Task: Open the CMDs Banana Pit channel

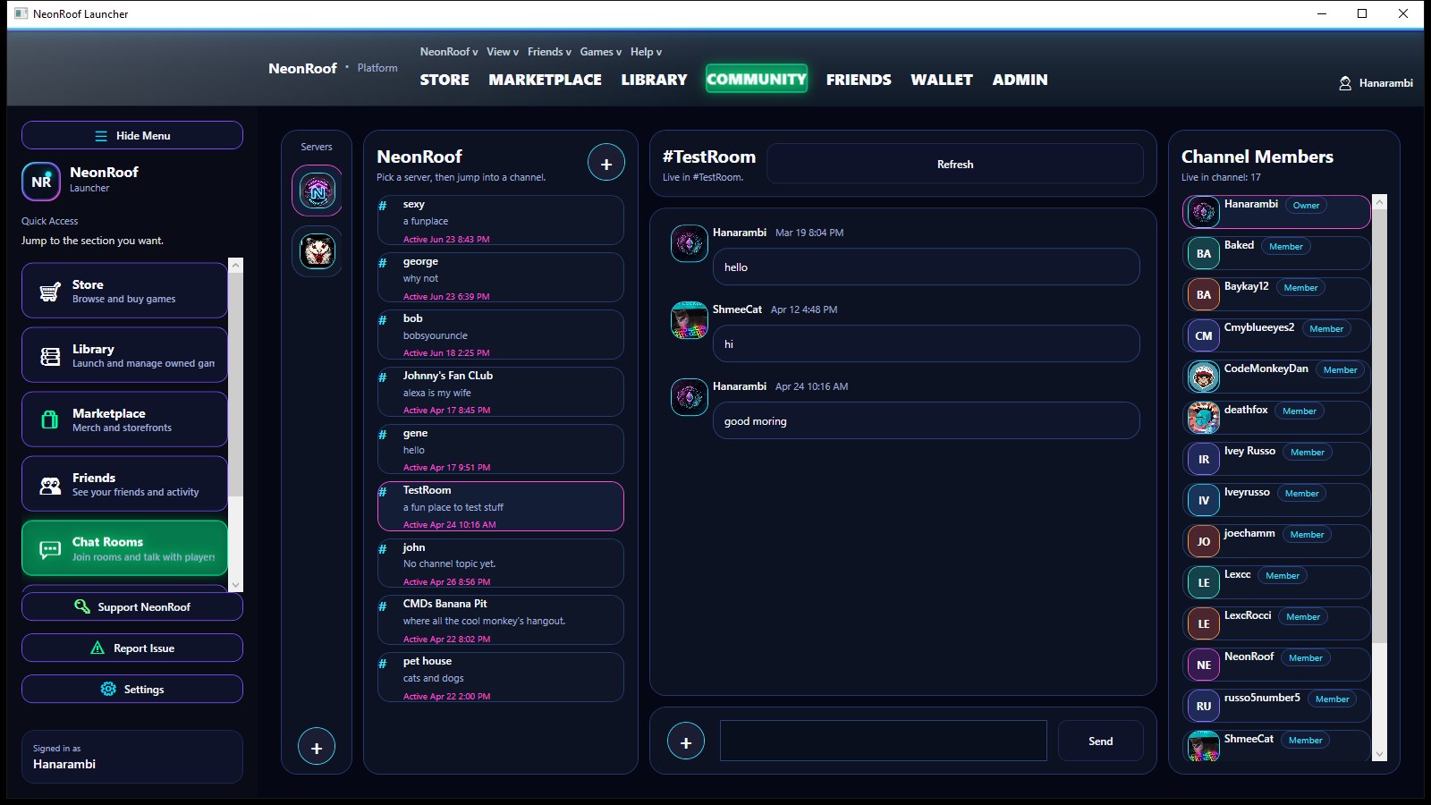Action: 501,620
